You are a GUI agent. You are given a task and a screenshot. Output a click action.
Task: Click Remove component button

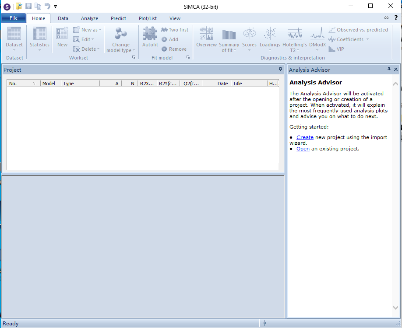pos(174,49)
